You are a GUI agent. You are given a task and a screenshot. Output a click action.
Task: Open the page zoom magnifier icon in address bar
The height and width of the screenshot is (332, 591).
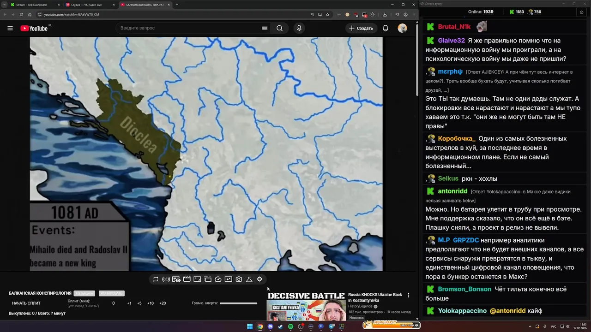click(x=313, y=14)
